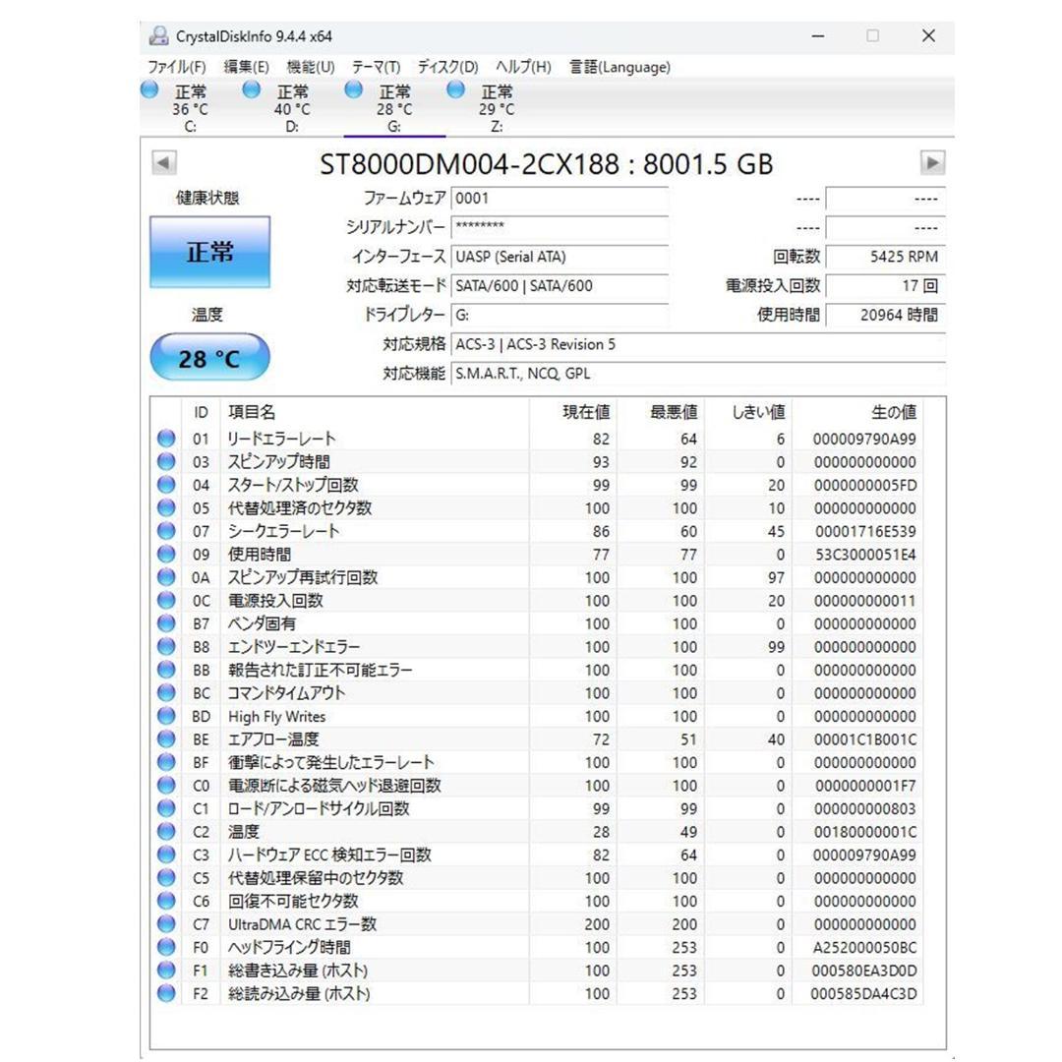The image size is (1062, 1062).
Task: Click the status dot beside High Fly Writes
Action: pos(165,716)
